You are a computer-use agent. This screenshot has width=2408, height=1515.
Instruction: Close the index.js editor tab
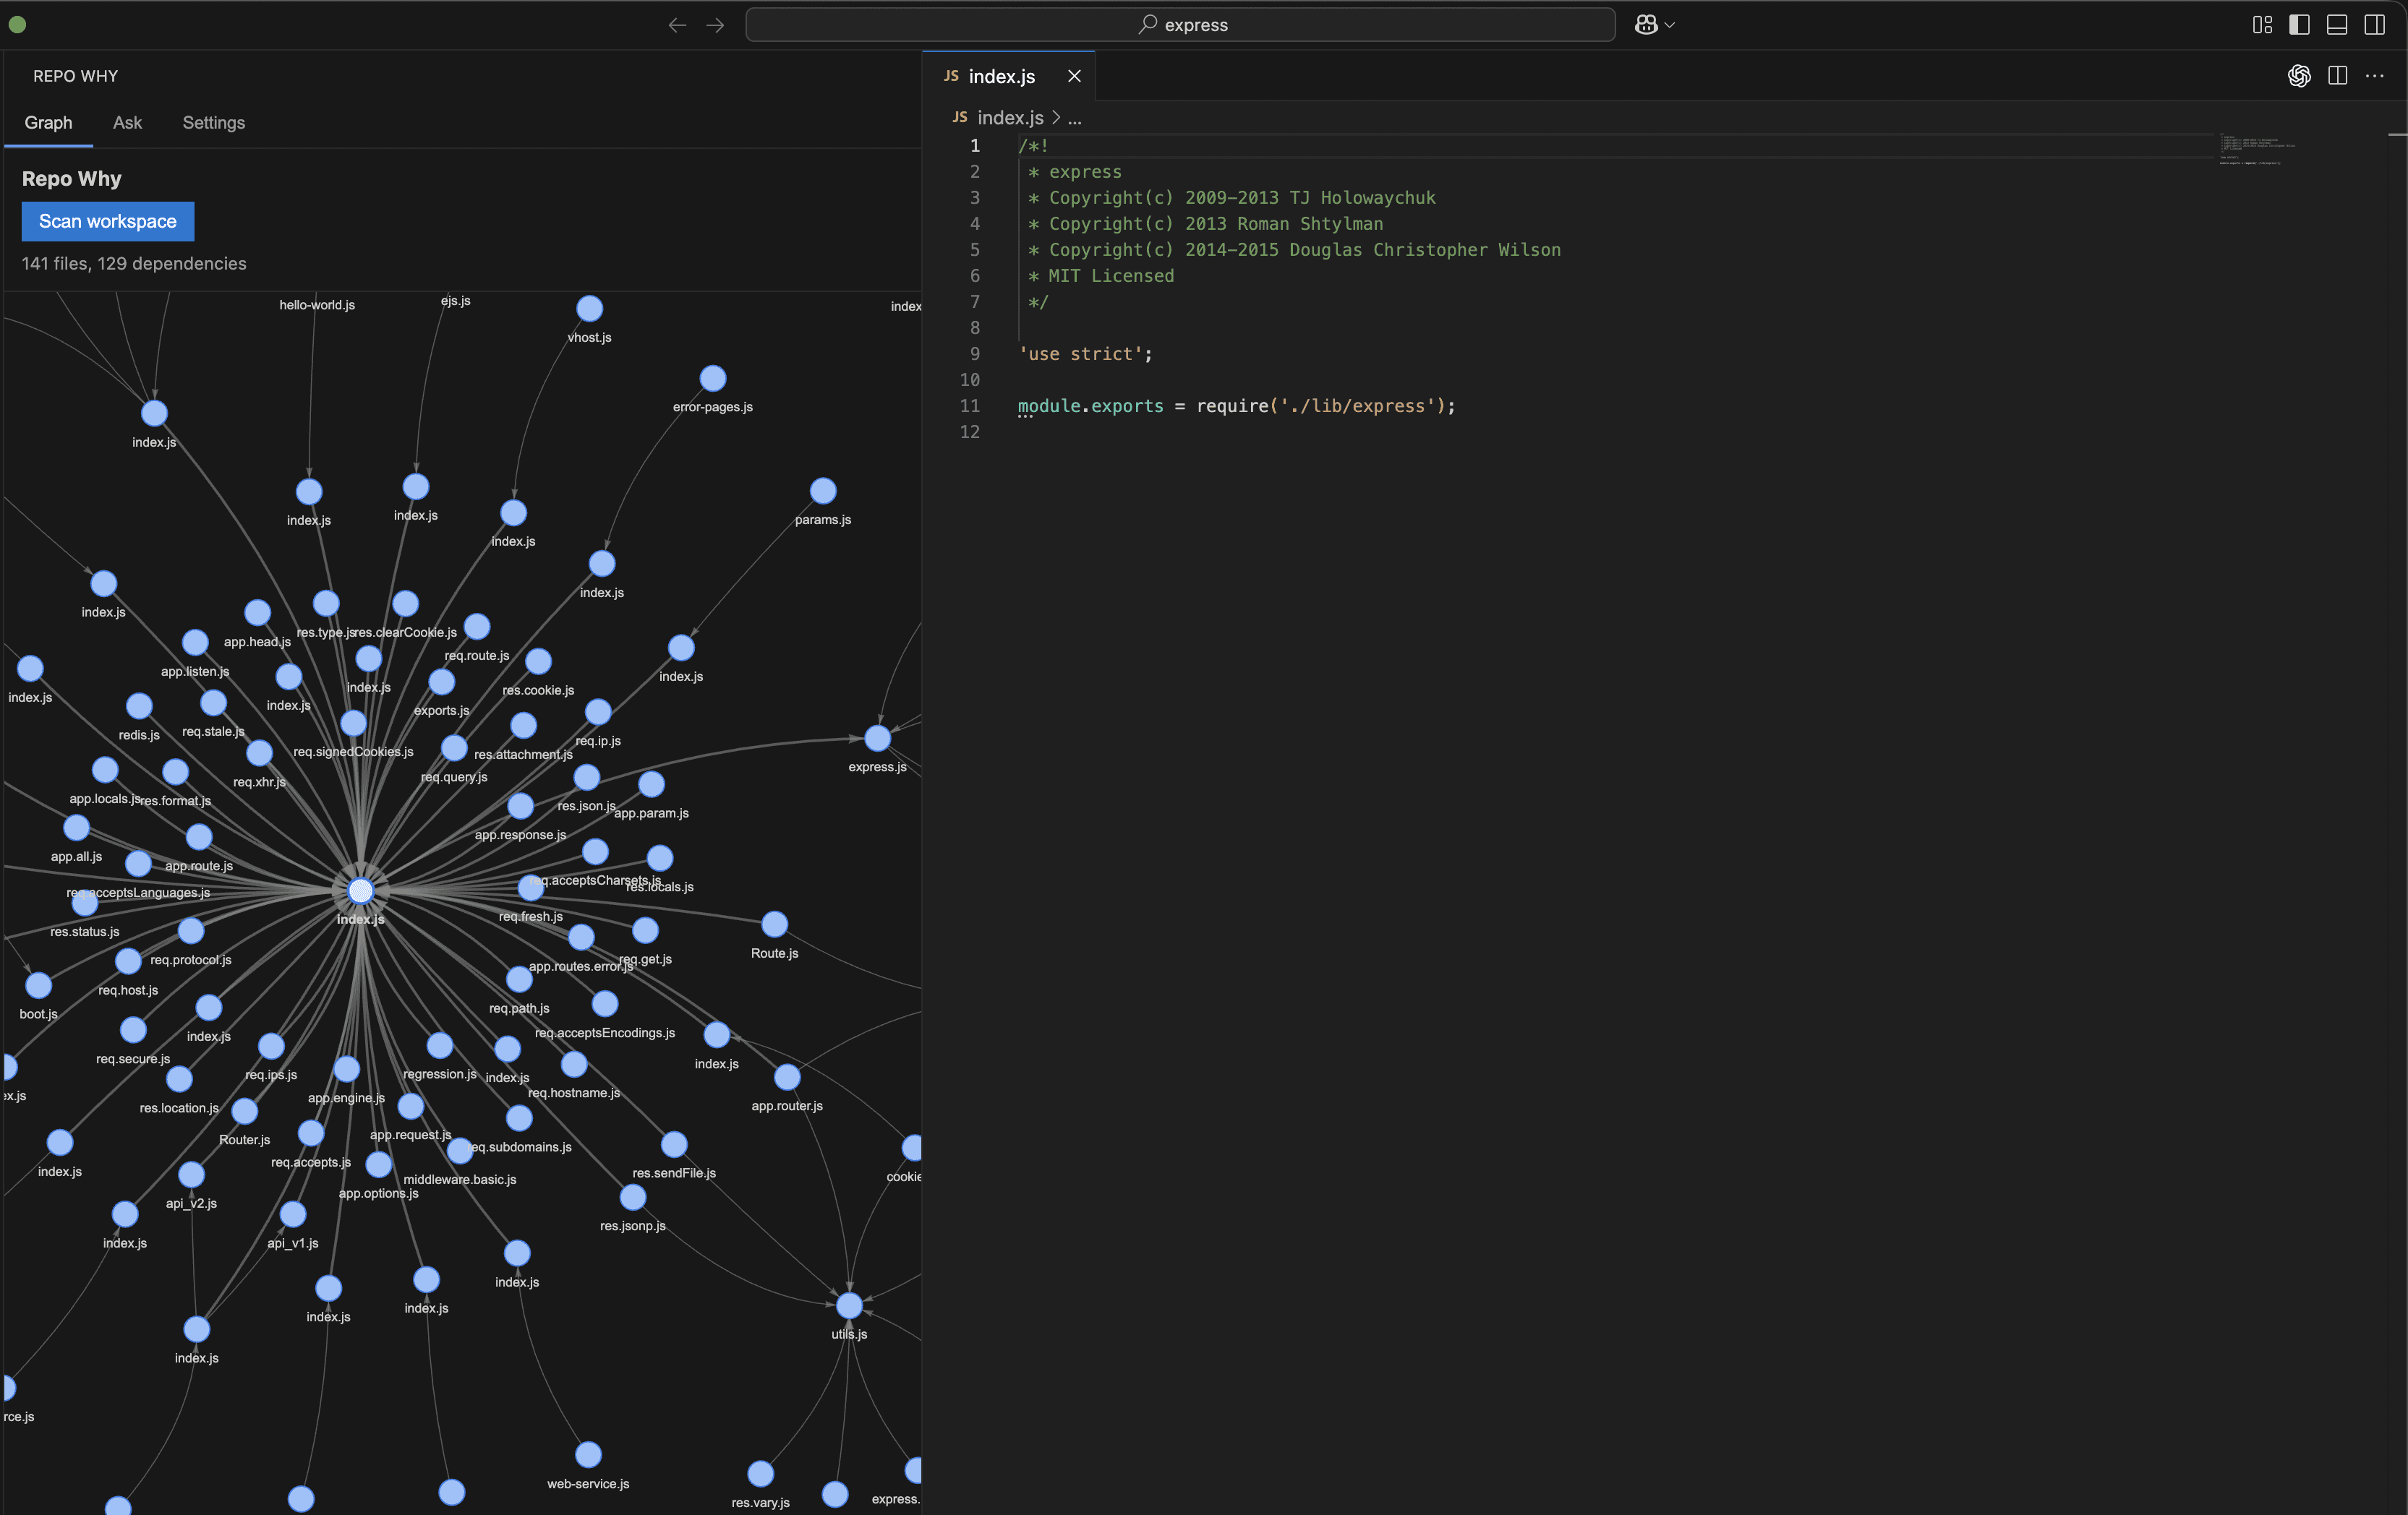click(1074, 76)
